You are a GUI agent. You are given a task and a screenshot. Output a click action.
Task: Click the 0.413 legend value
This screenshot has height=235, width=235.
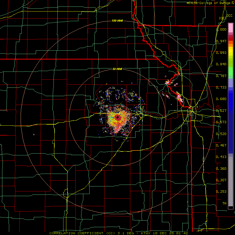point(221,157)
